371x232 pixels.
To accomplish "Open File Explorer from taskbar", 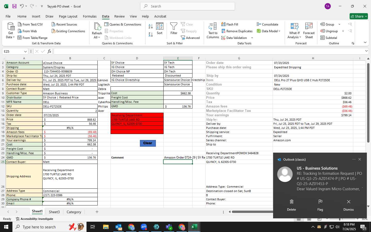I will pyautogui.click(x=106, y=227).
